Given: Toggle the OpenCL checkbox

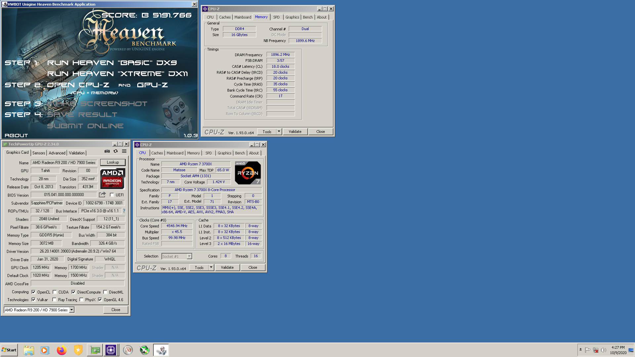Looking at the screenshot, I should click(x=33, y=292).
